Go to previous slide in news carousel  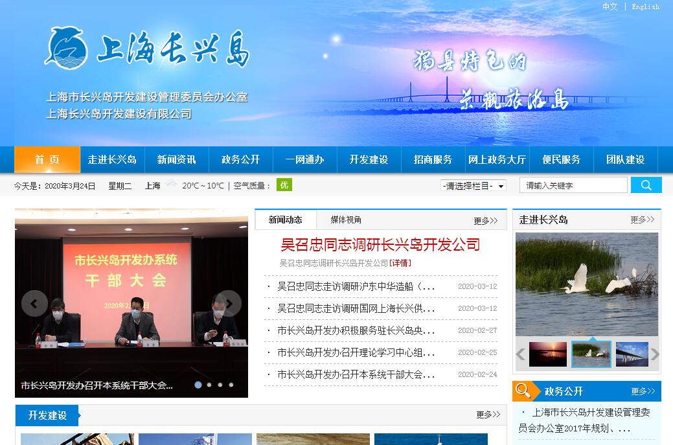click(34, 303)
